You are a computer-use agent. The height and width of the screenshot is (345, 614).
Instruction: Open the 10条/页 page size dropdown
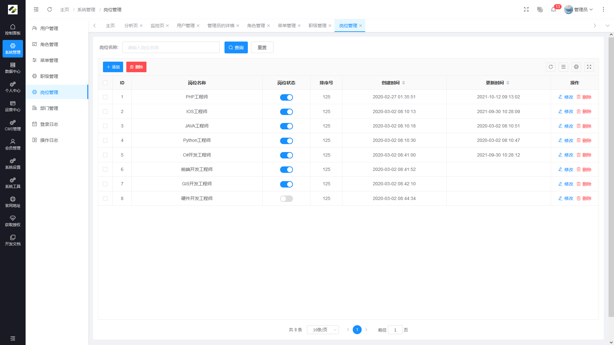[323, 330]
